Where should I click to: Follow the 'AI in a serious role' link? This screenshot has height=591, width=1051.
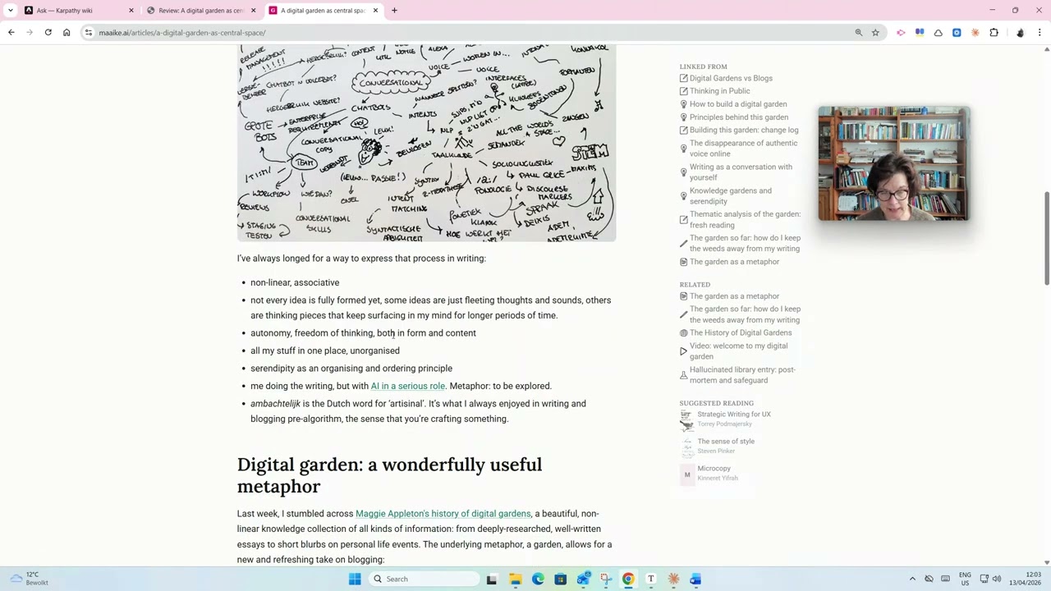407,386
